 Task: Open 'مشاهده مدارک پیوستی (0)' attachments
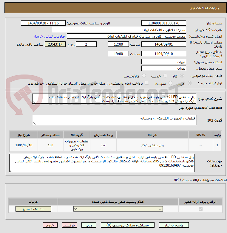(127, 225)
